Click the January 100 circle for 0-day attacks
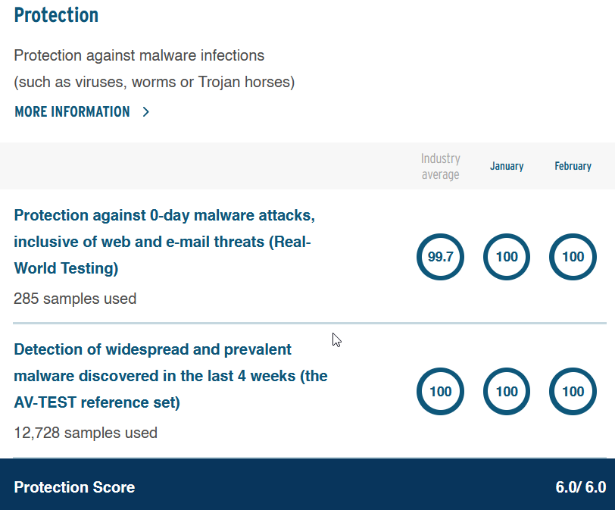615x510 pixels. (507, 257)
